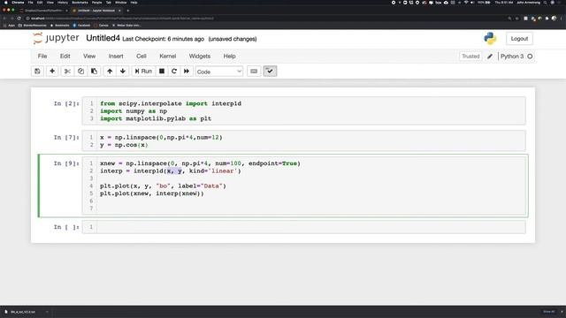Viewport: 566px width, 318px height.
Task: Click the Chrome address bar
Action: pyautogui.click(x=265, y=18)
